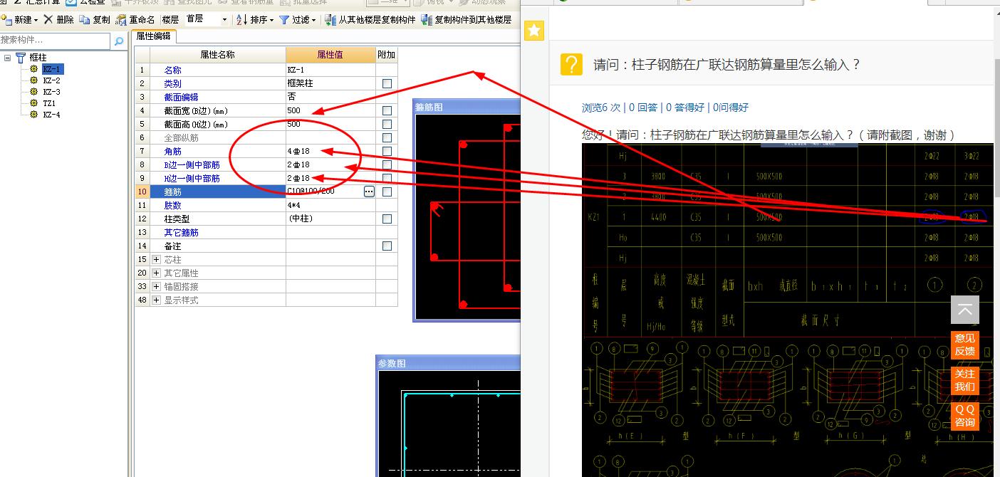This screenshot has width=1000, height=477.
Task: Click the 肢数 value cell 4*4
Action: (330, 205)
